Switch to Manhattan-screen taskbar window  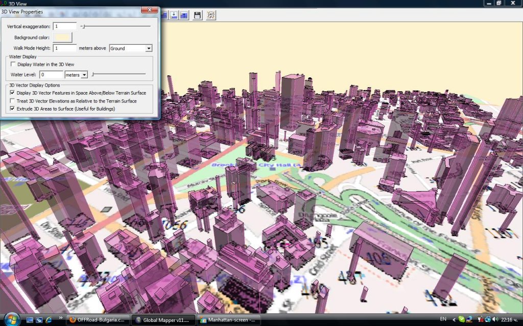(x=228, y=320)
